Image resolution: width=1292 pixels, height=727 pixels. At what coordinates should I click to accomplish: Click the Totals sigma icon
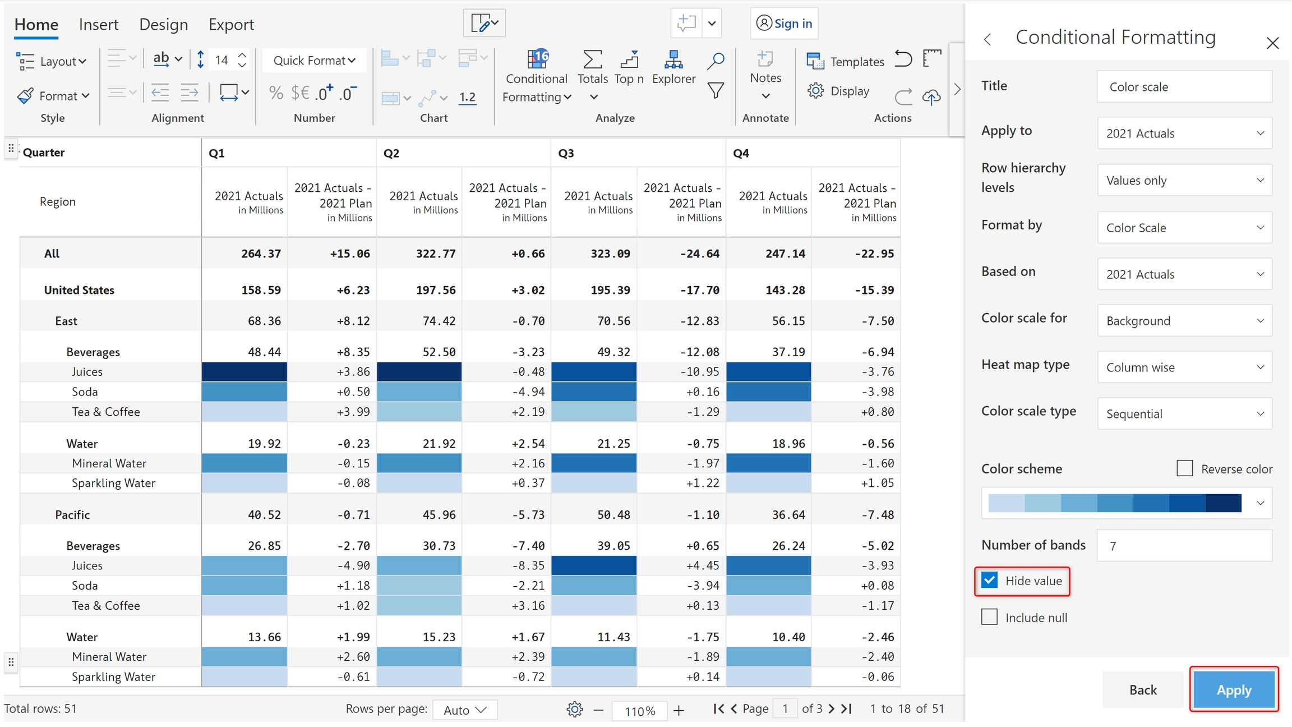coord(592,59)
